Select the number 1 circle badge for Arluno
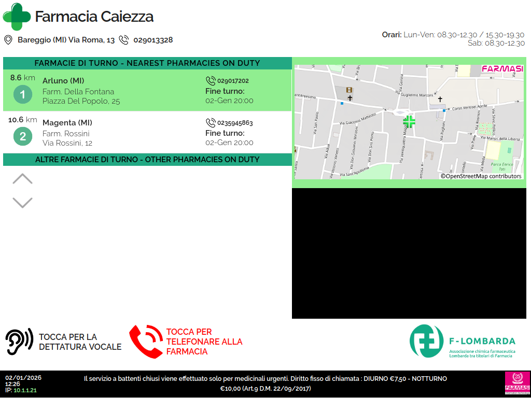The height and width of the screenshot is (398, 531). coord(22,95)
